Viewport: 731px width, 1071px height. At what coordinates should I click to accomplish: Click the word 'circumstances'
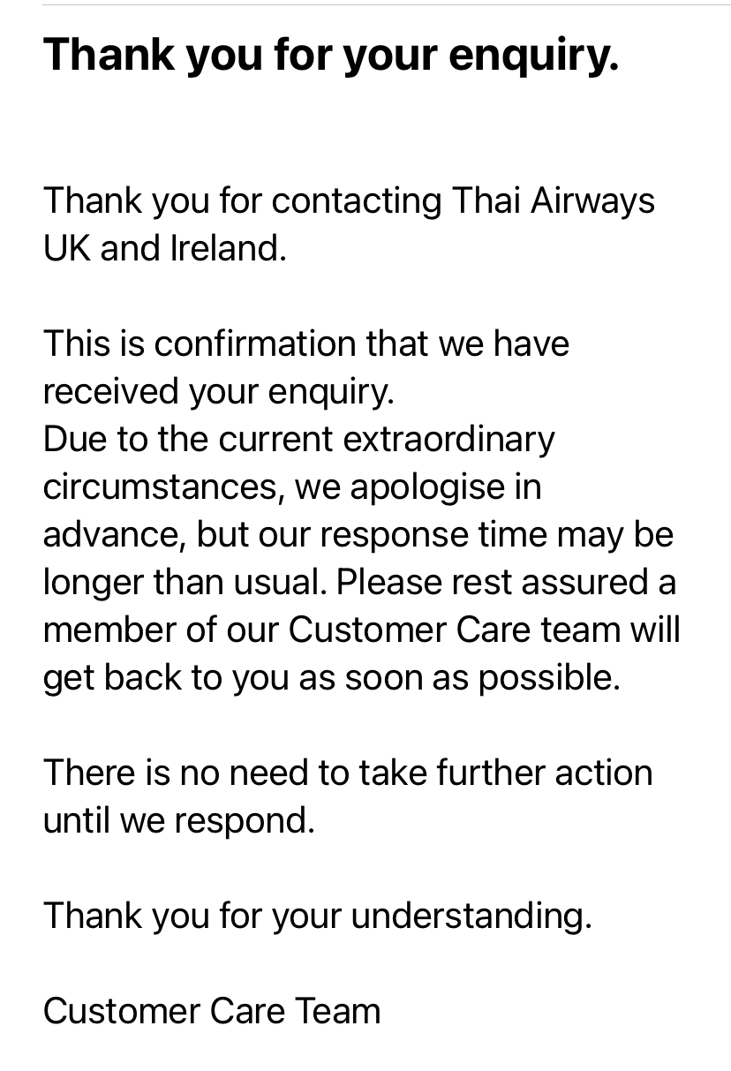[161, 487]
